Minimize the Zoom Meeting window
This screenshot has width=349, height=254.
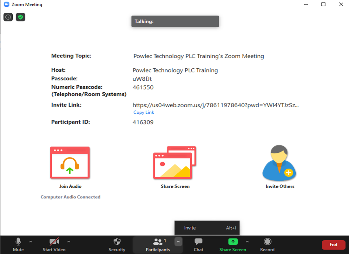point(306,4)
